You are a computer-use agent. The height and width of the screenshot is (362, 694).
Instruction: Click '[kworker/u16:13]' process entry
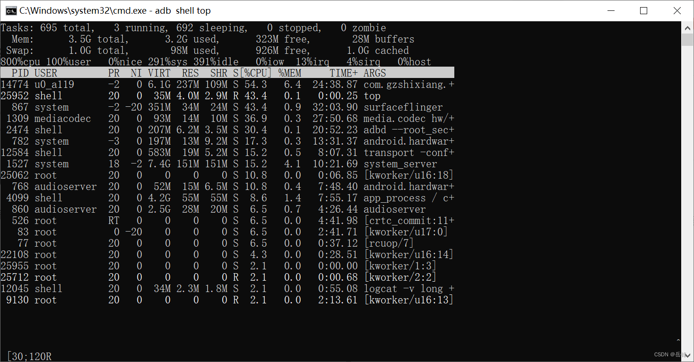pos(409,300)
